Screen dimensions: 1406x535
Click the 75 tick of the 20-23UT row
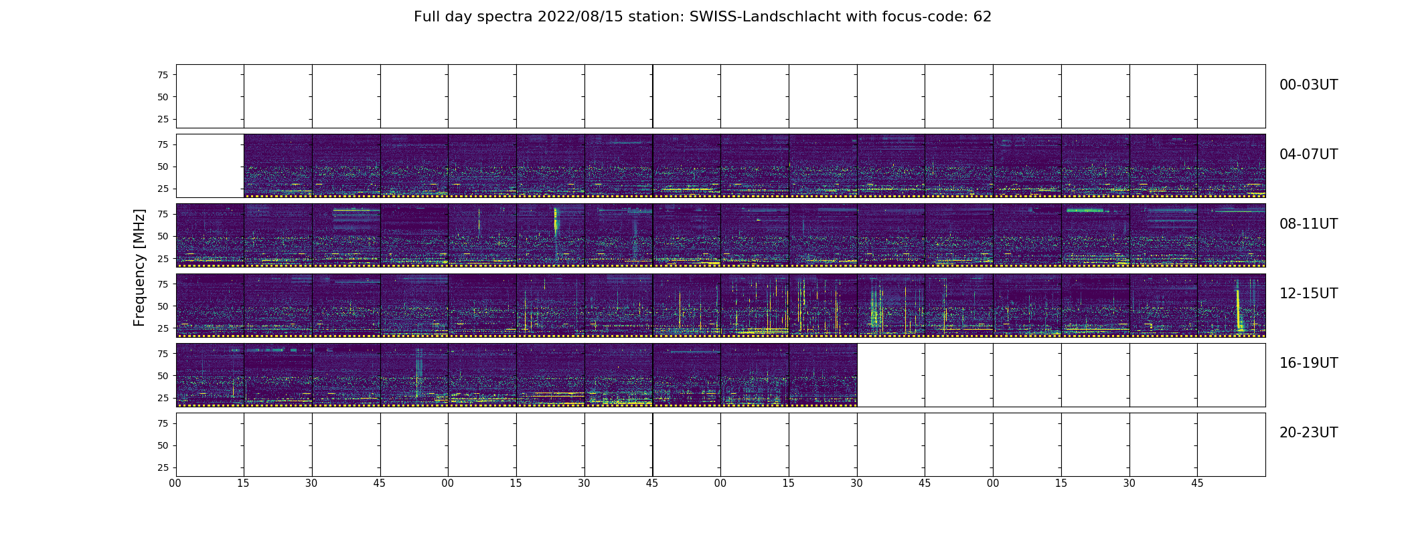163,423
